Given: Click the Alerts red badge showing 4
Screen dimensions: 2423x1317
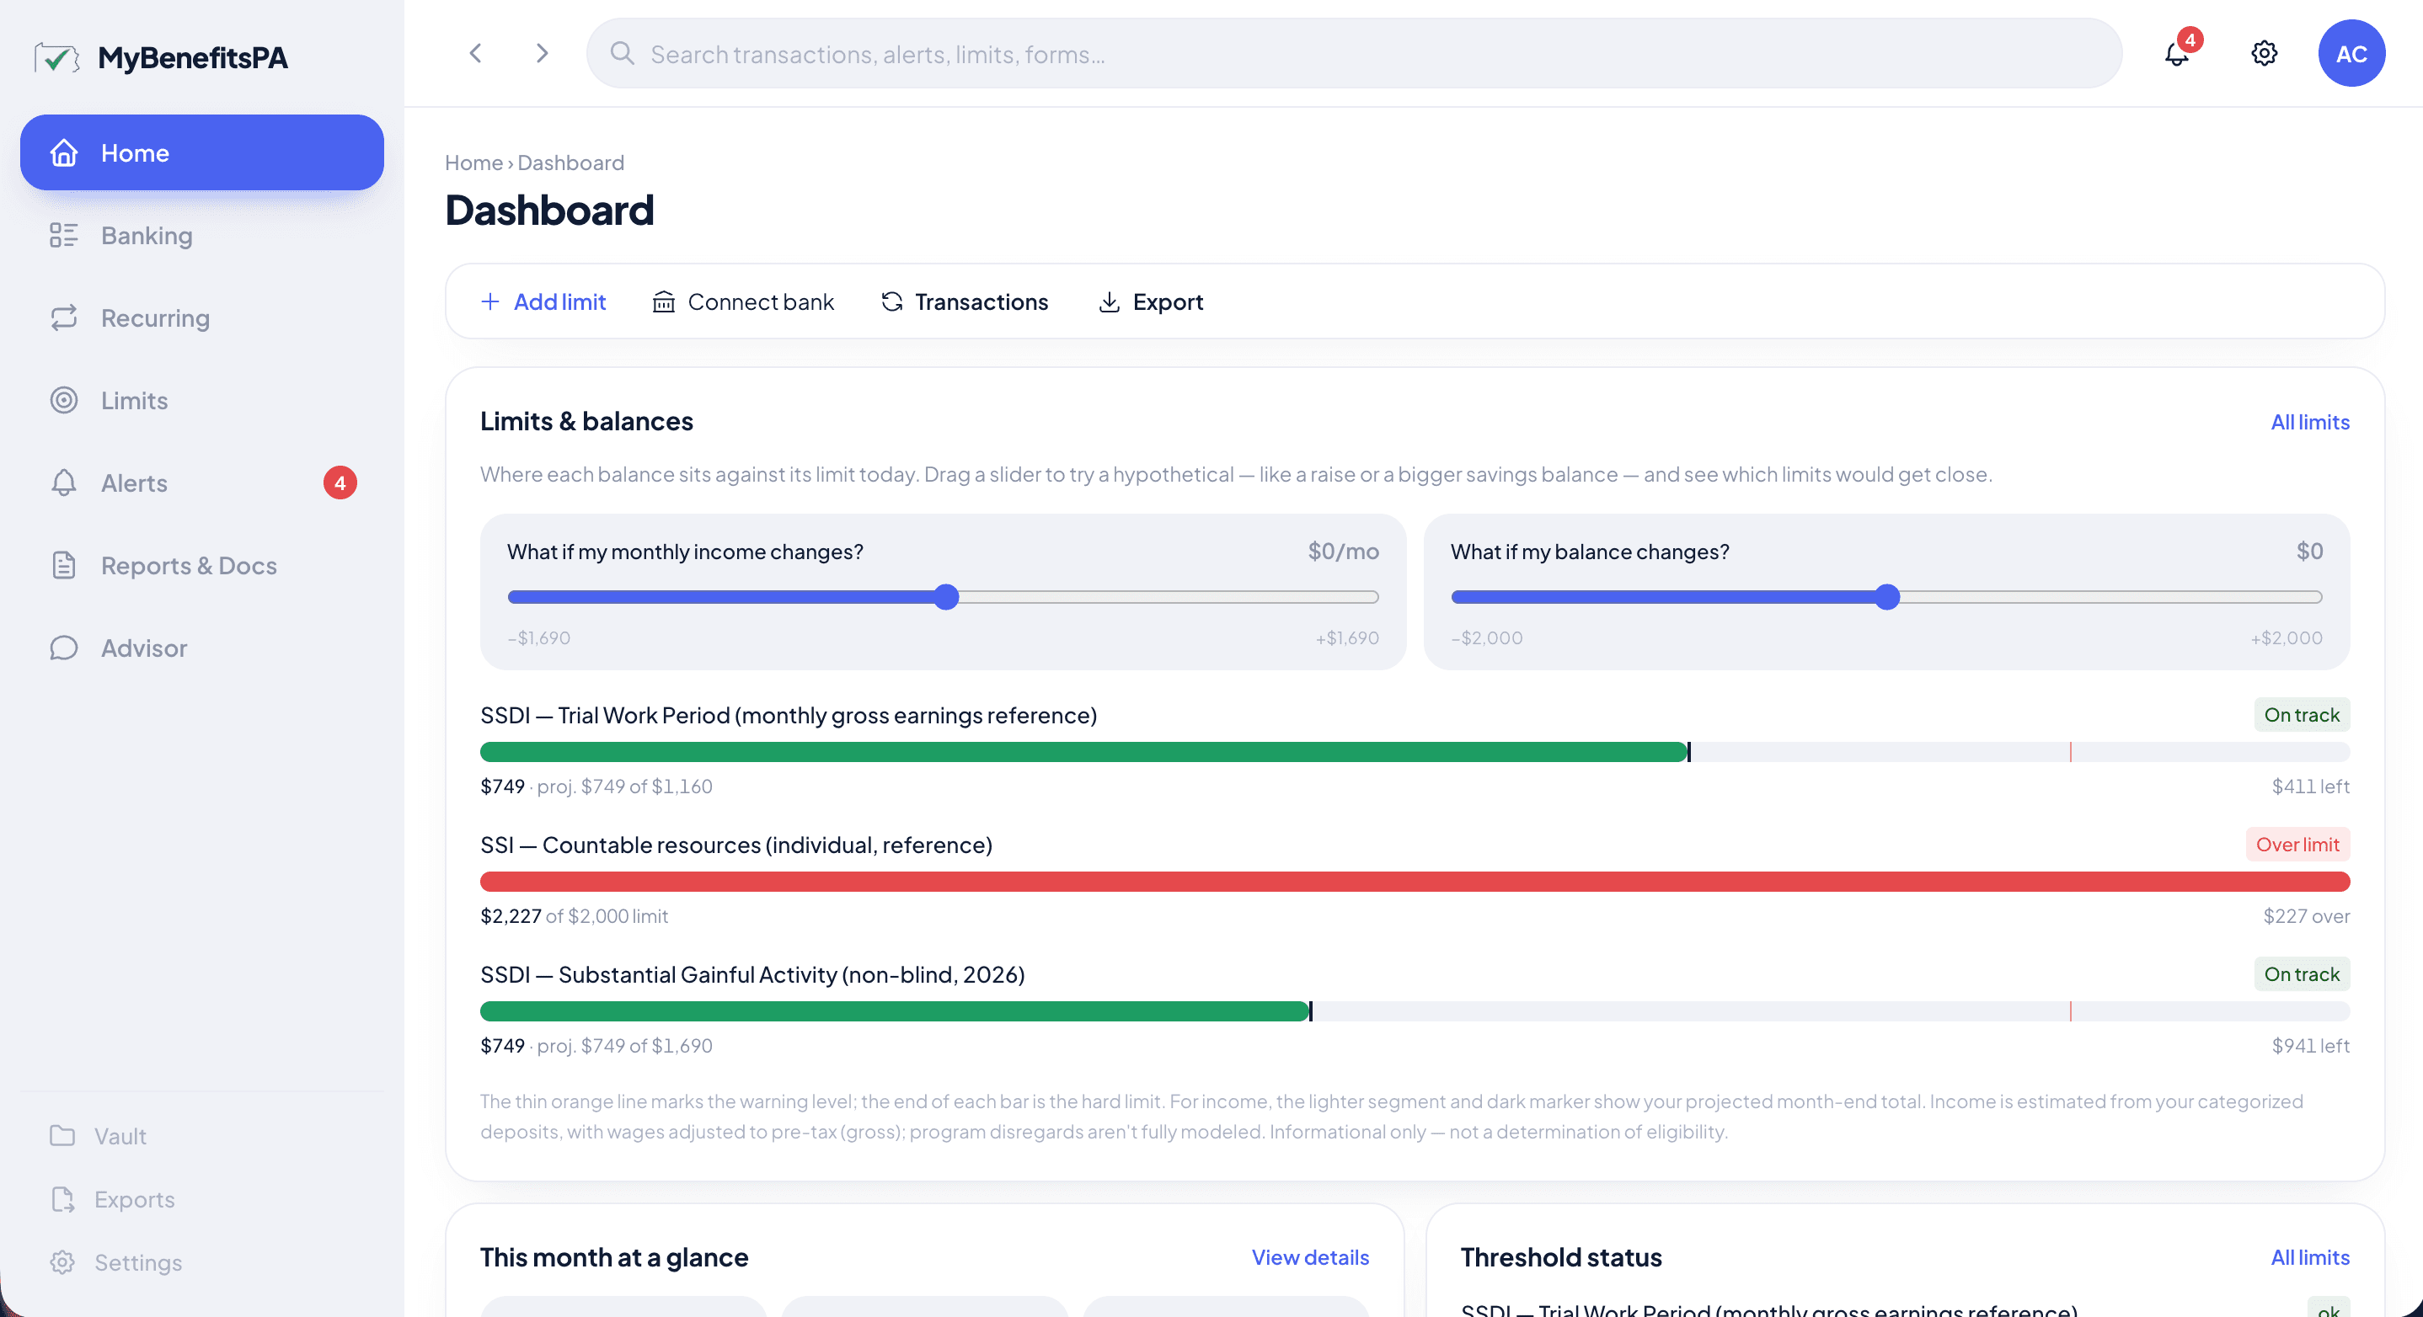Looking at the screenshot, I should click(x=340, y=483).
